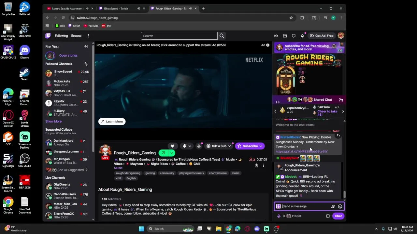Click the green arrow button beside channel name
This screenshot has height=234, width=417.
point(163,153)
